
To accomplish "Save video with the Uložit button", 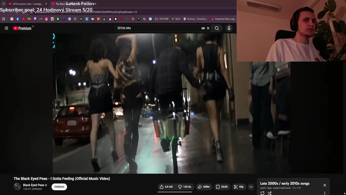I will (x=222, y=187).
